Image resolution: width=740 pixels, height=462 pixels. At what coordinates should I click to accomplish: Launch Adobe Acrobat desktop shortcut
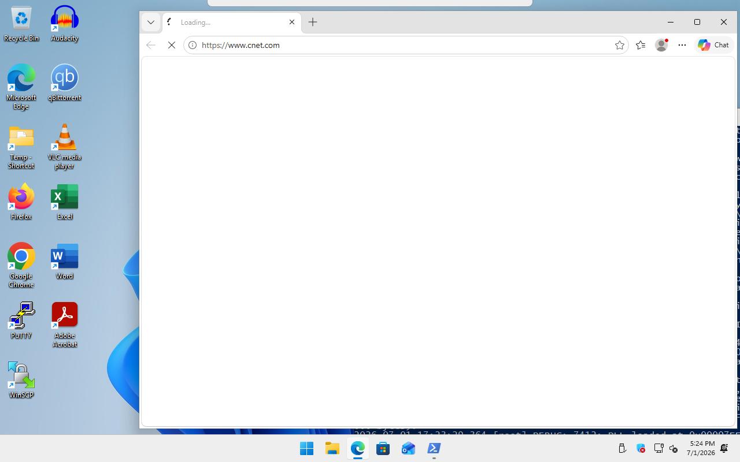[x=64, y=326]
